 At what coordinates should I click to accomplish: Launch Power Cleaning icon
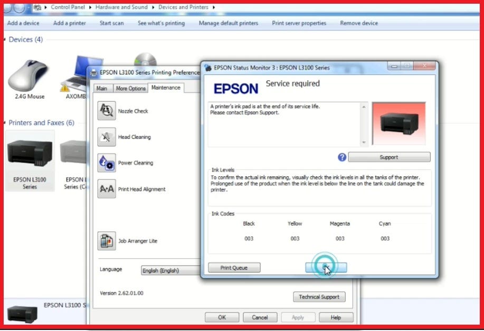click(x=107, y=163)
